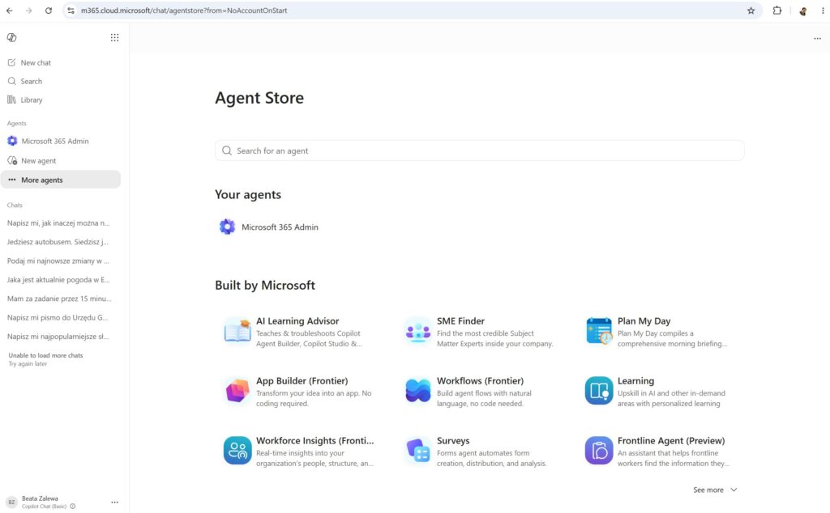Open the Frontline Agent (Preview) icon
This screenshot has width=830, height=513.
click(599, 451)
